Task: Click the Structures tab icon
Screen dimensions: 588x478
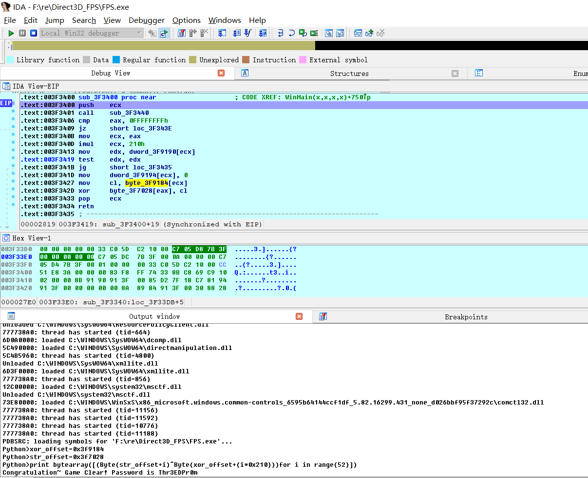Action: pos(245,73)
